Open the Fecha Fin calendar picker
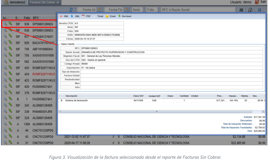This screenshot has width=270, height=160. point(127,10)
